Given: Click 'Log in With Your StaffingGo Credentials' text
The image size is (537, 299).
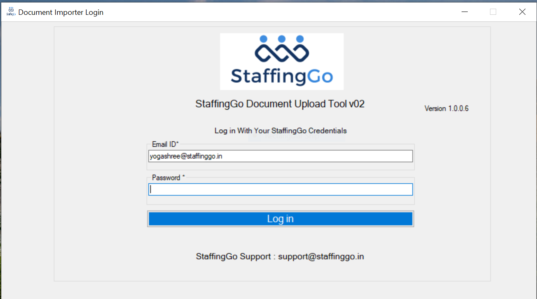Looking at the screenshot, I should [281, 131].
